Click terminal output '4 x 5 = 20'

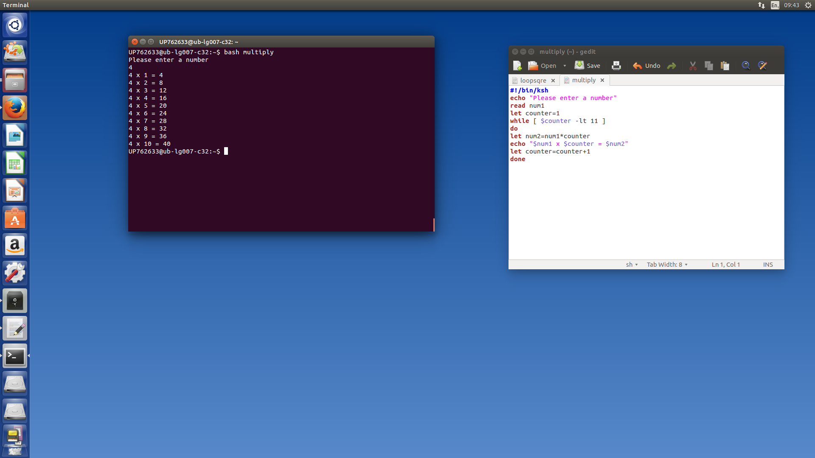click(148, 106)
